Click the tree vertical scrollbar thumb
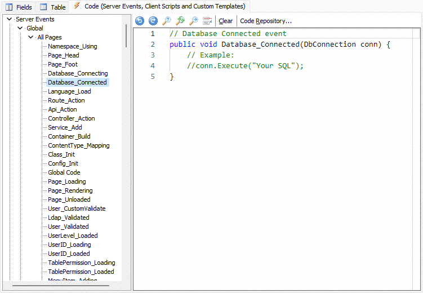This screenshot has width=423, height=293. (x=126, y=36)
